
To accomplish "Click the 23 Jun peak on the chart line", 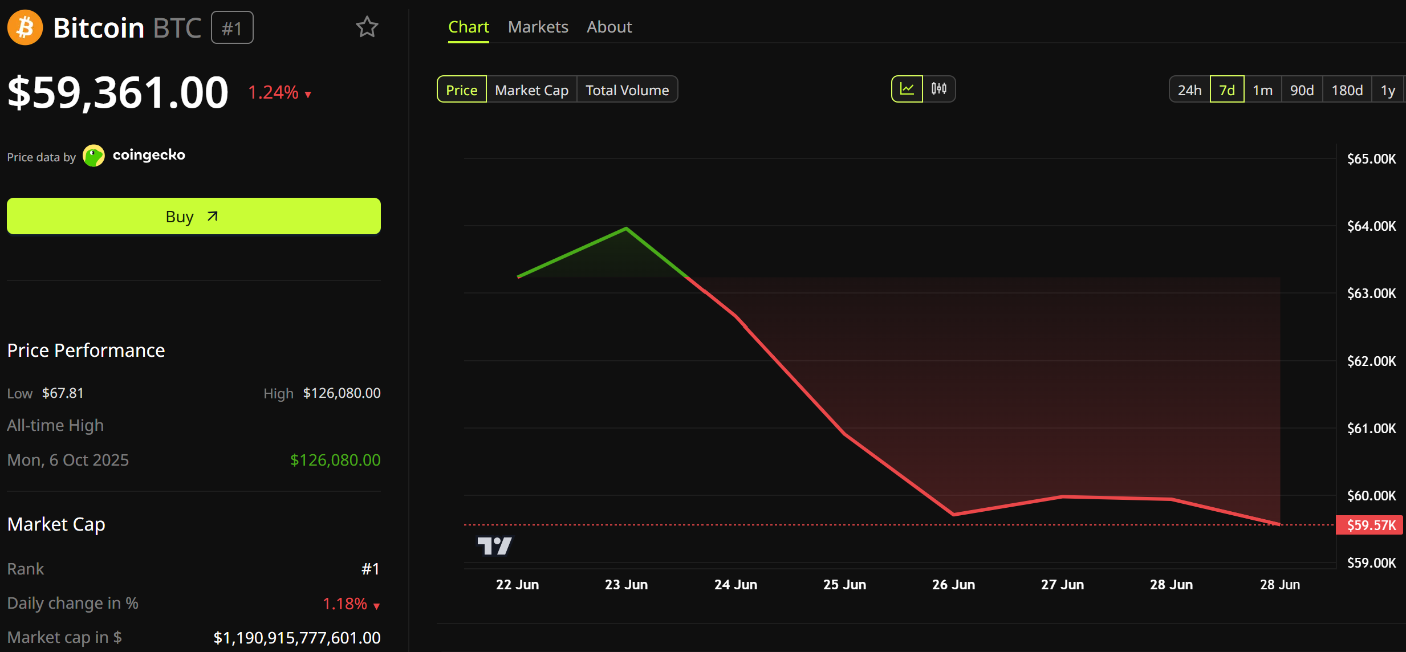I will click(x=626, y=229).
